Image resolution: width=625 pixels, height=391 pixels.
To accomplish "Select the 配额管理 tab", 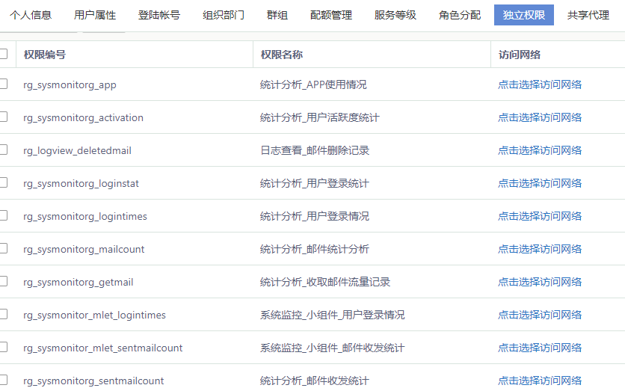I will (331, 15).
